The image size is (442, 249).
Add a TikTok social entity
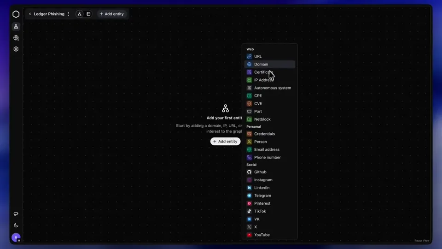[270, 211]
